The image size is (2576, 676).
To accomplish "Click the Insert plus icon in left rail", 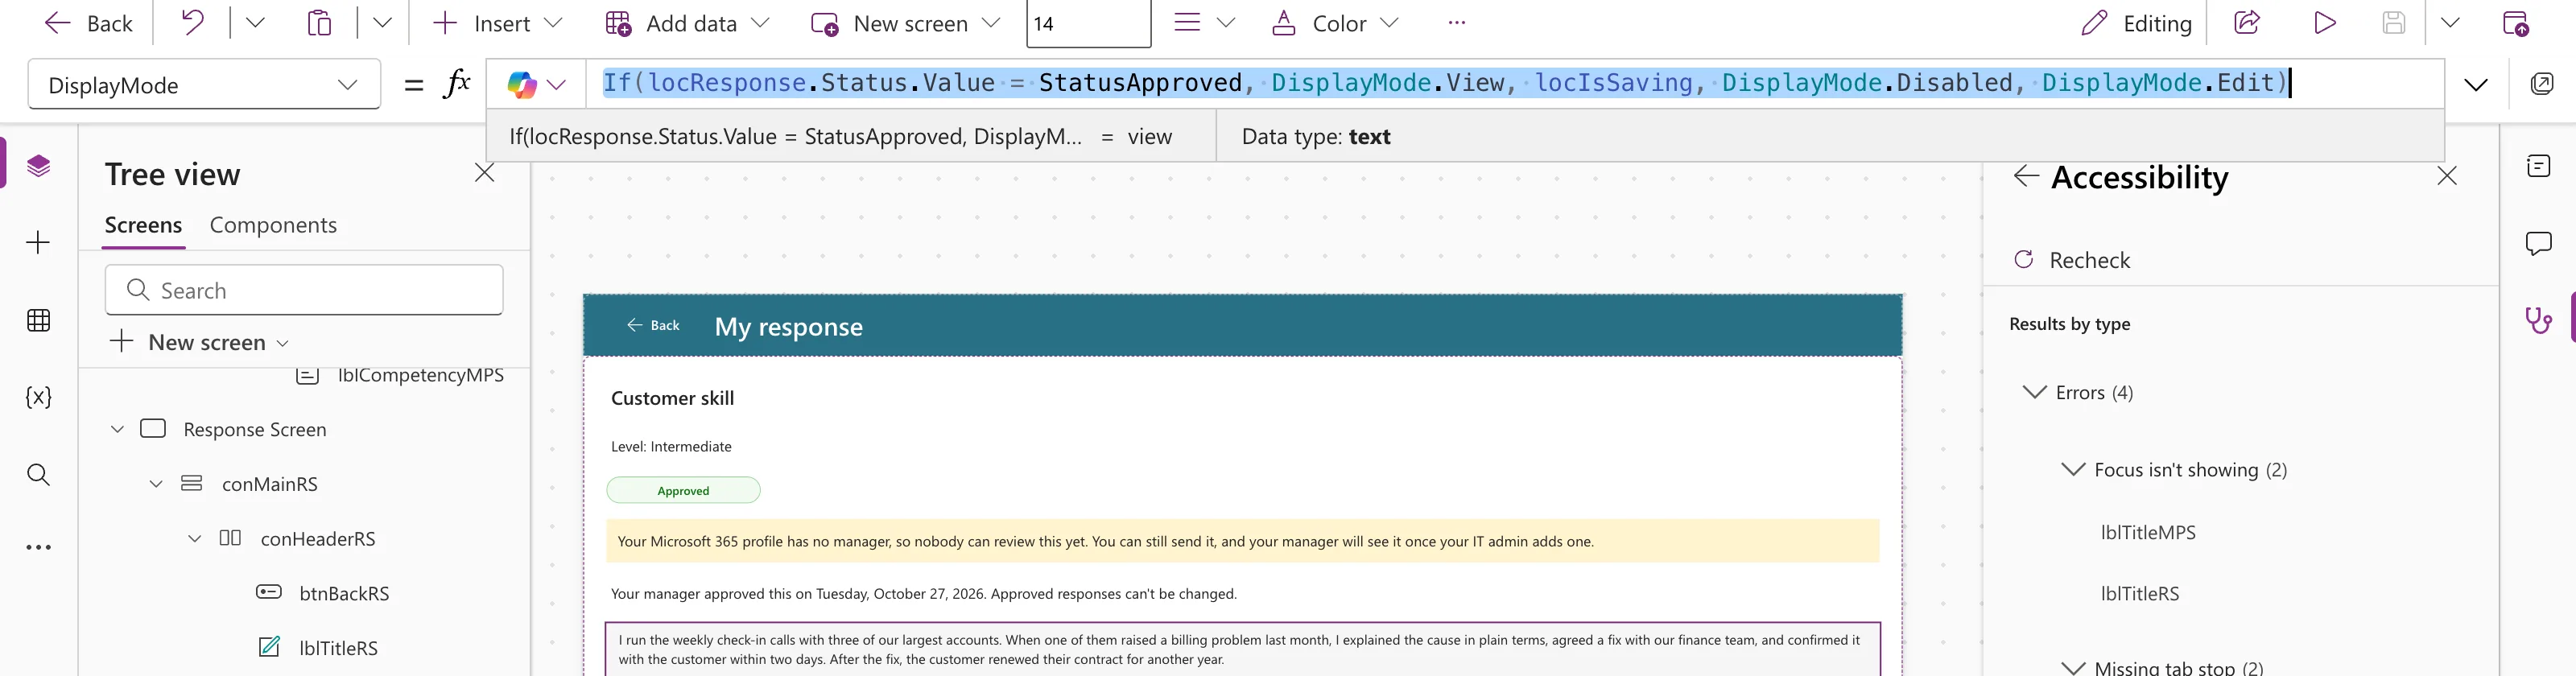I will click(x=38, y=242).
